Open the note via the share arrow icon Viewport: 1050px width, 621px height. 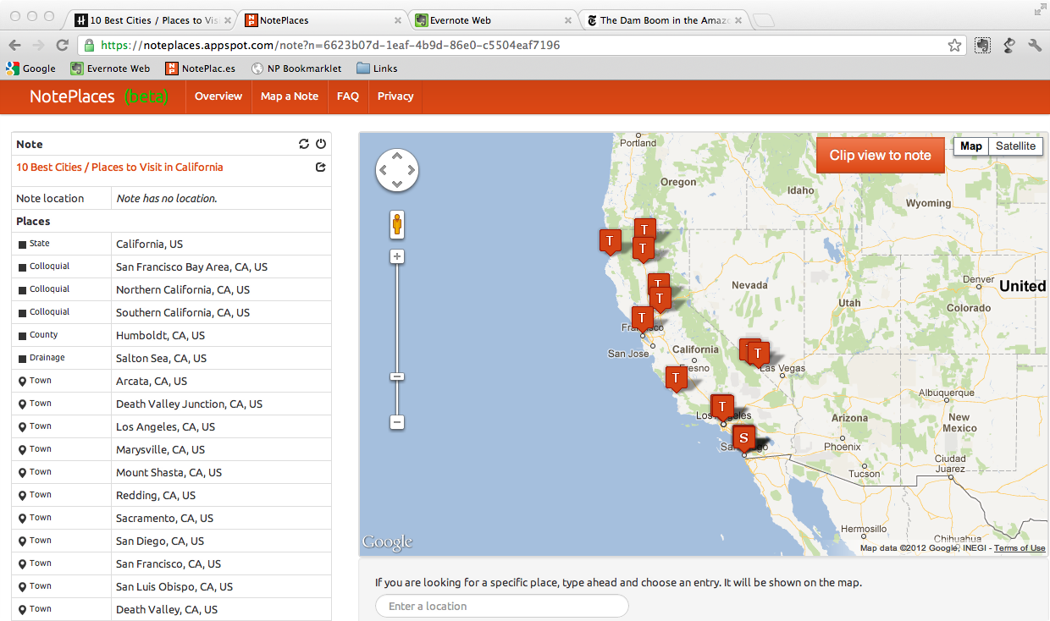point(320,168)
